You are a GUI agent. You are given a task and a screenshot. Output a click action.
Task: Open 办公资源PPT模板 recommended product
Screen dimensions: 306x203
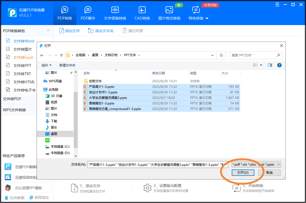tap(27, 188)
